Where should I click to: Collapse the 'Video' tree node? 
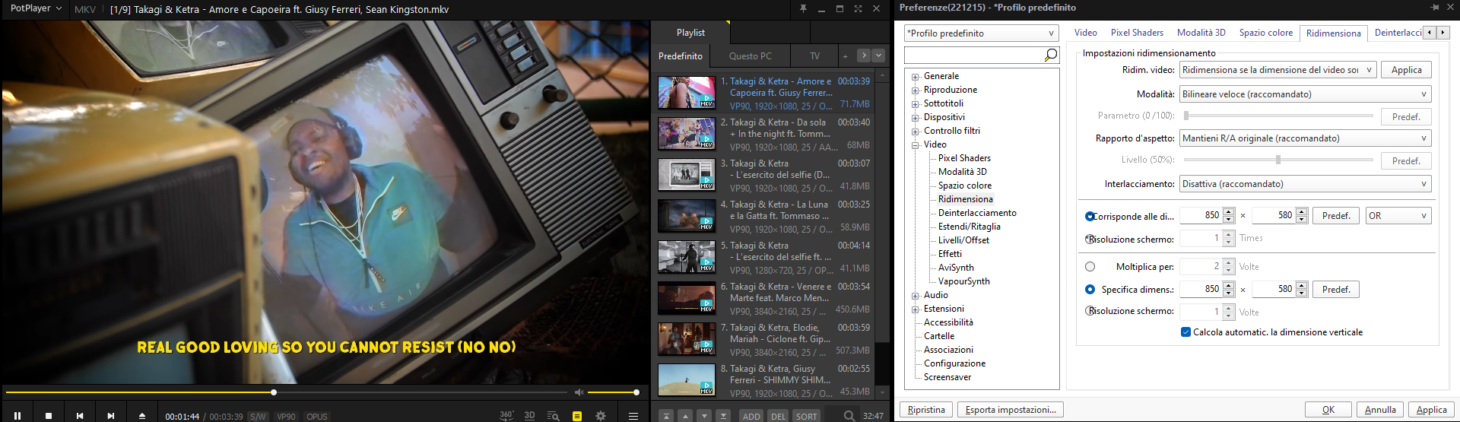(x=916, y=145)
